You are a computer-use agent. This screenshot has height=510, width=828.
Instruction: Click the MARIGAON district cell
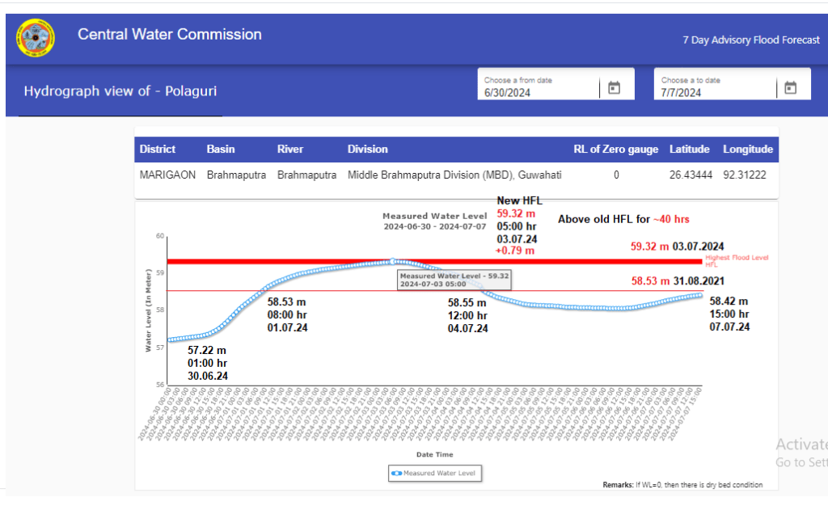[x=167, y=175]
